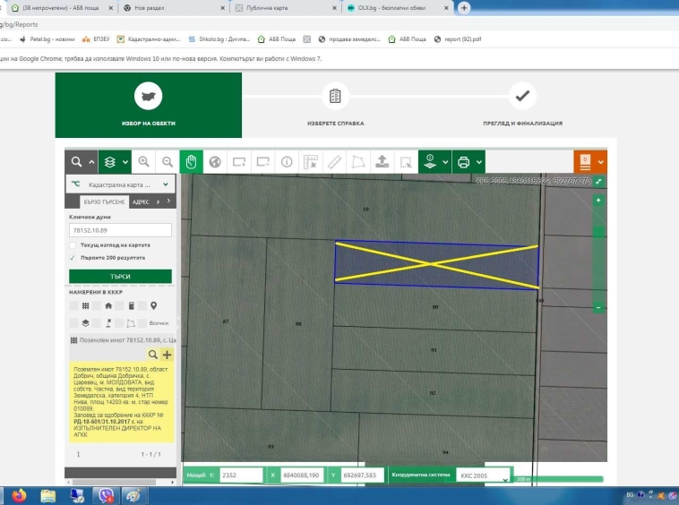Switch to the 'АДРЕС' search tab

tap(141, 202)
